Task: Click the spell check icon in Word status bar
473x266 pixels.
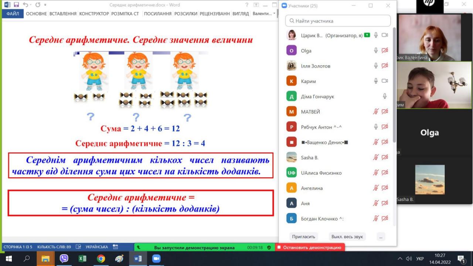Action: 78,247
